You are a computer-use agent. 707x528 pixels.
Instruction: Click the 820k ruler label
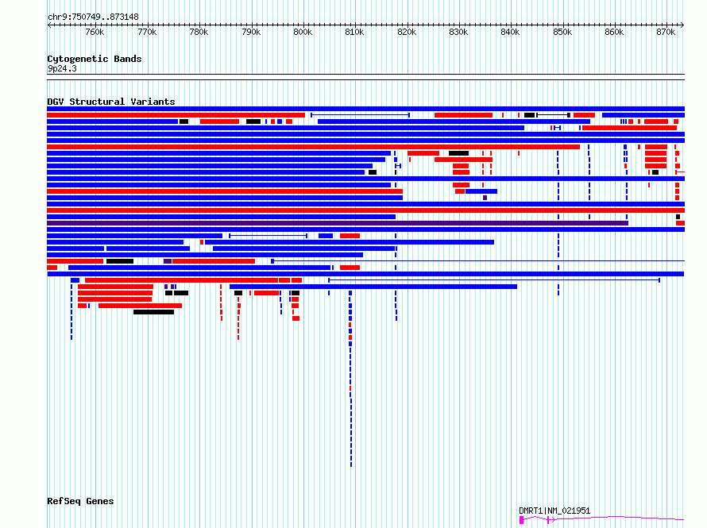[407, 33]
